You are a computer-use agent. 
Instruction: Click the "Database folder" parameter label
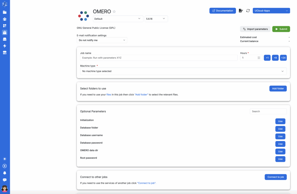click(89, 128)
